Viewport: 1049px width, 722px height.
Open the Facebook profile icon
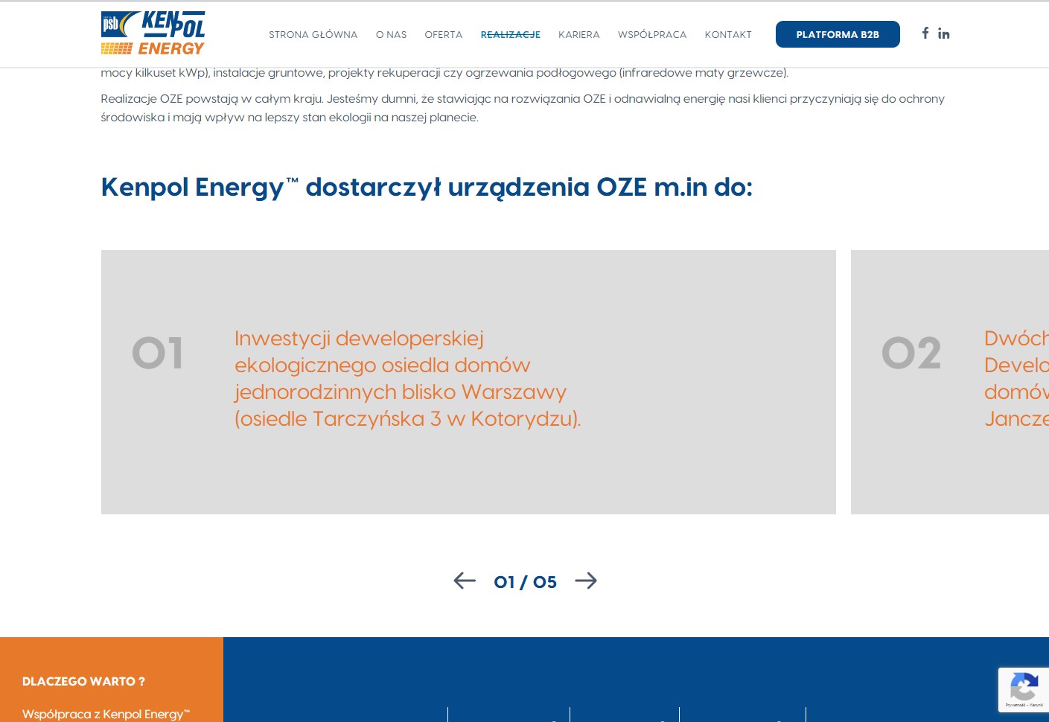pos(925,33)
